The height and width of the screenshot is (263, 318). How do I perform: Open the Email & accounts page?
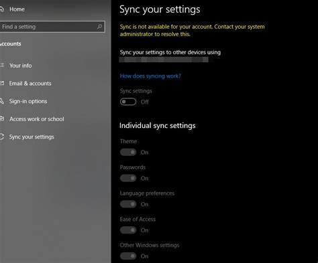coord(30,84)
